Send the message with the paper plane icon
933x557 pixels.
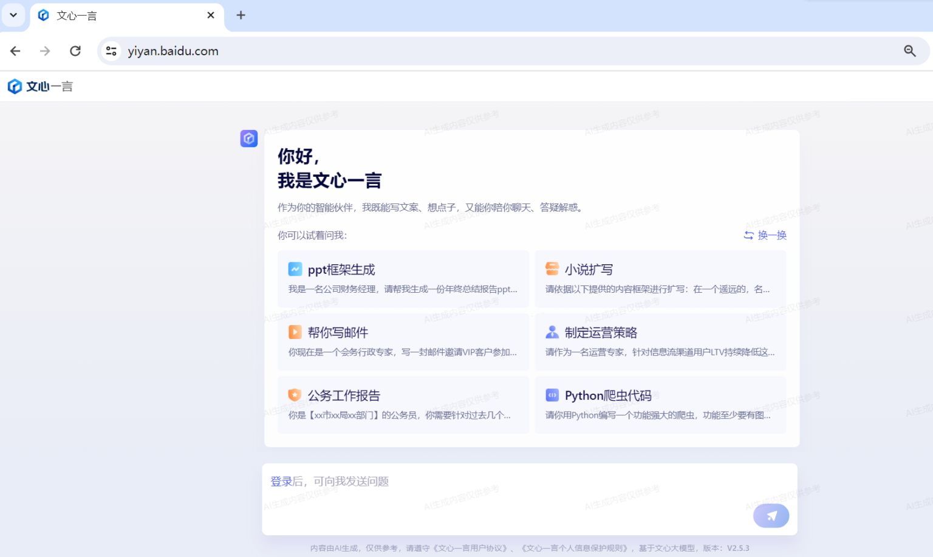click(771, 515)
